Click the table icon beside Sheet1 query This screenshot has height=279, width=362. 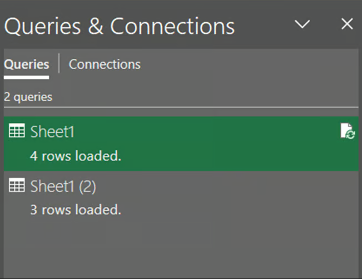coord(17,132)
